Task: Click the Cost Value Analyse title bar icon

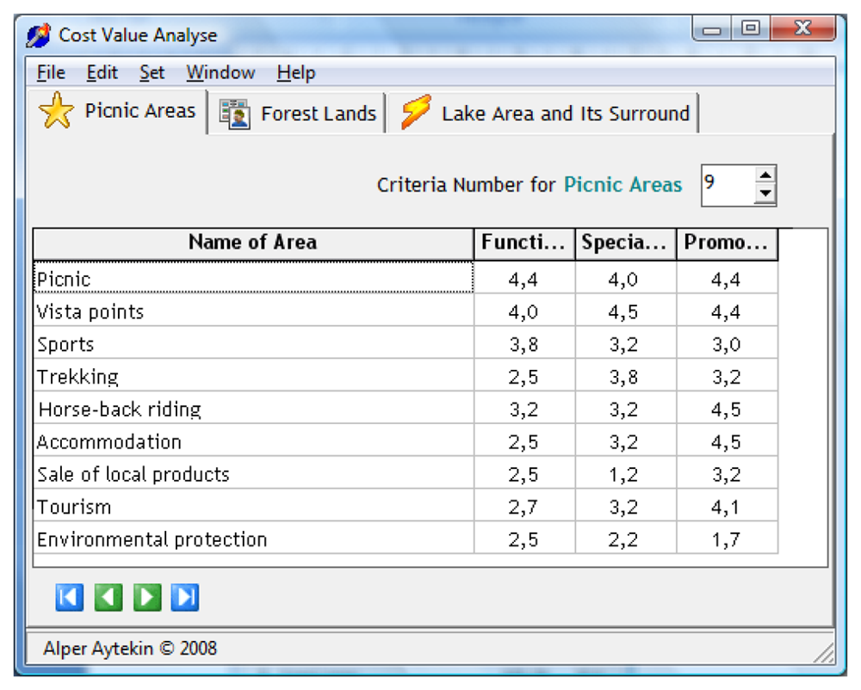Action: tap(39, 36)
